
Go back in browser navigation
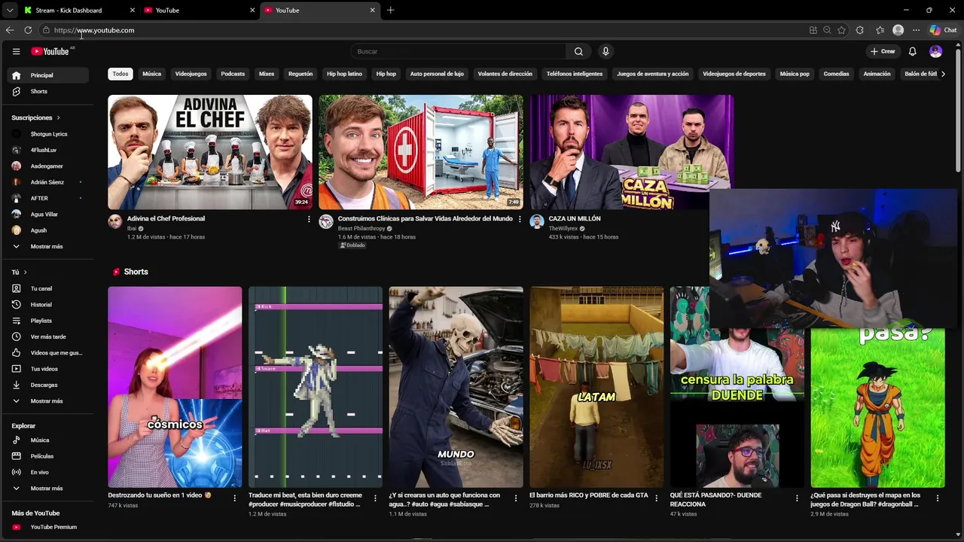pyautogui.click(x=9, y=30)
